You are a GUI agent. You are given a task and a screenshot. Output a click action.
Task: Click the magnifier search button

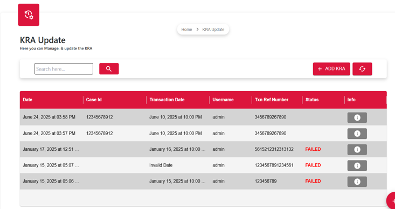click(109, 69)
